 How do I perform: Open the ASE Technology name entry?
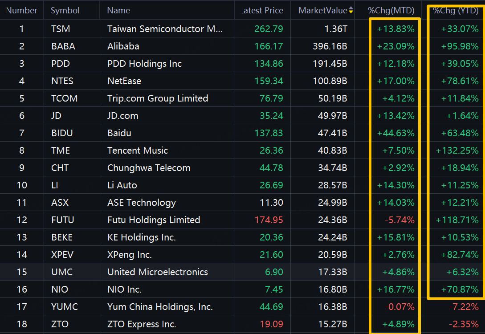pyautogui.click(x=142, y=202)
